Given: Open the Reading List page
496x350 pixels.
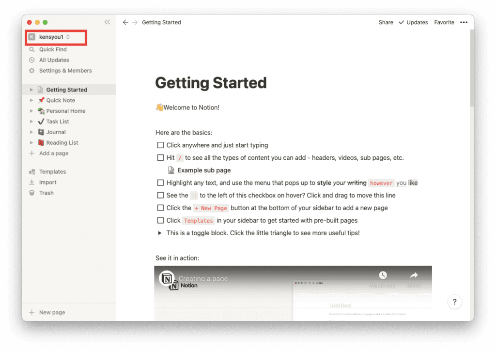Looking at the screenshot, I should coord(62,143).
